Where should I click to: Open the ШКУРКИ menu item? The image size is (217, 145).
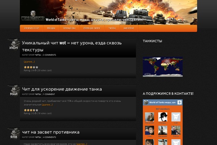coord(129,28)
